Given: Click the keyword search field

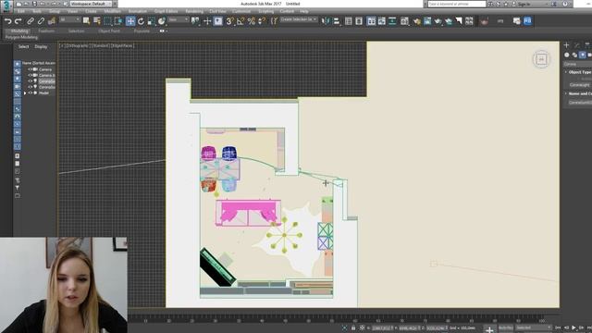Looking at the screenshot, I should click(x=457, y=4).
